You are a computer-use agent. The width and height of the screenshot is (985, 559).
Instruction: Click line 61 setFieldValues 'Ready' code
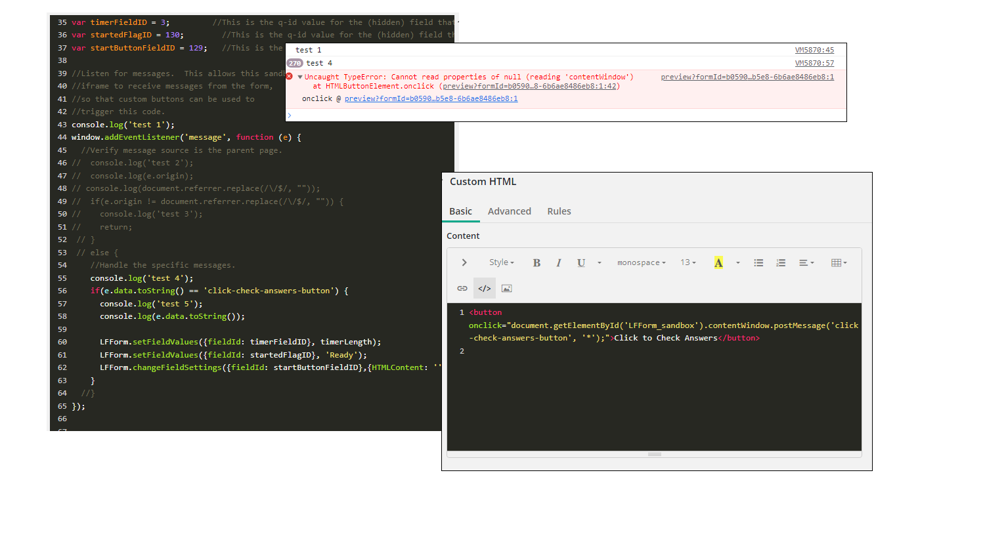[x=233, y=355]
